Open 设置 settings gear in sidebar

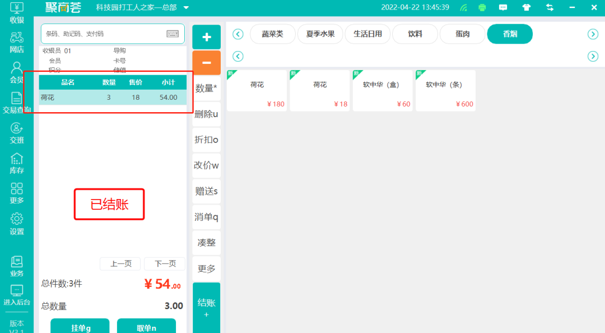(17, 224)
